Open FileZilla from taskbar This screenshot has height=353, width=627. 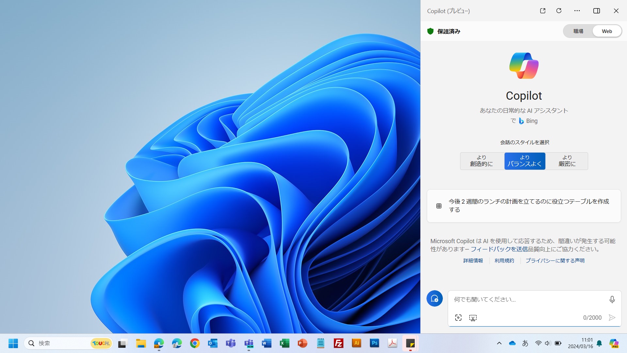click(338, 343)
